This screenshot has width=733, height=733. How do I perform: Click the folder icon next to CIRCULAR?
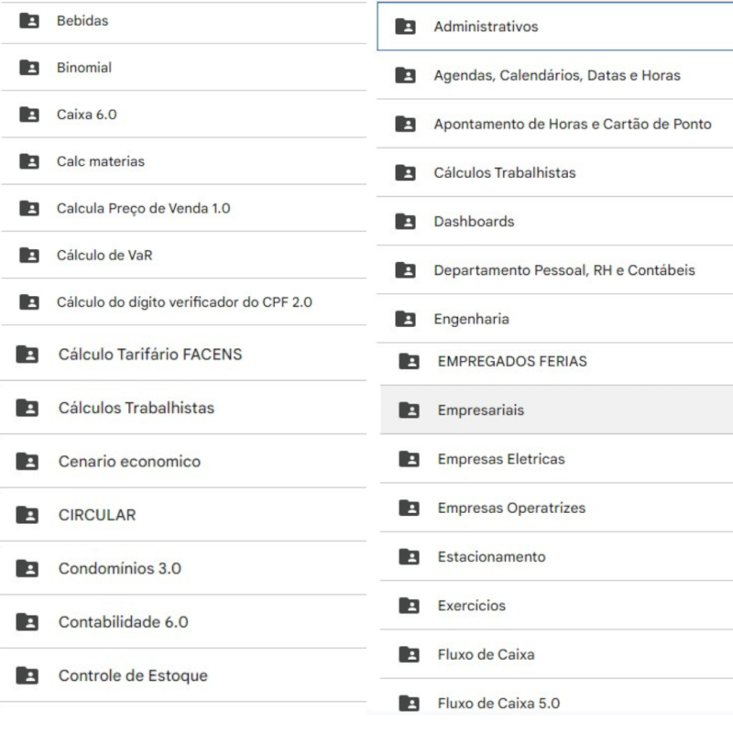tap(28, 515)
